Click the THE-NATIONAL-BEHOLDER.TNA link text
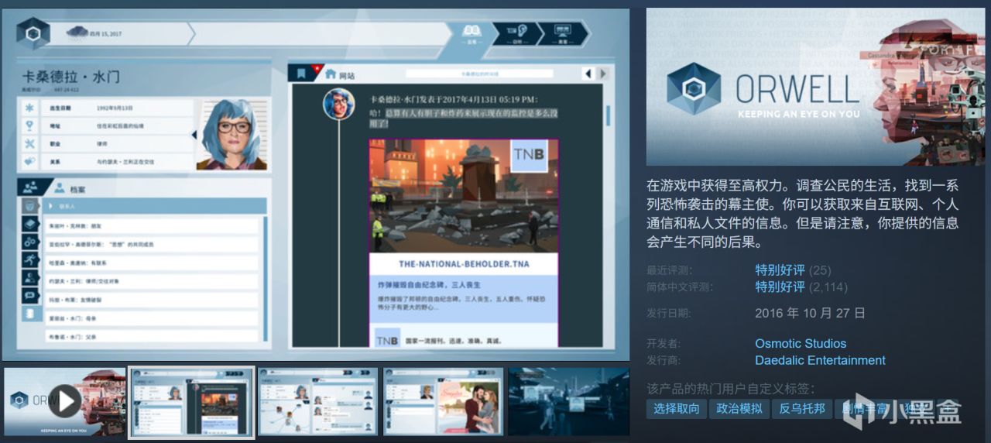 coord(464,264)
